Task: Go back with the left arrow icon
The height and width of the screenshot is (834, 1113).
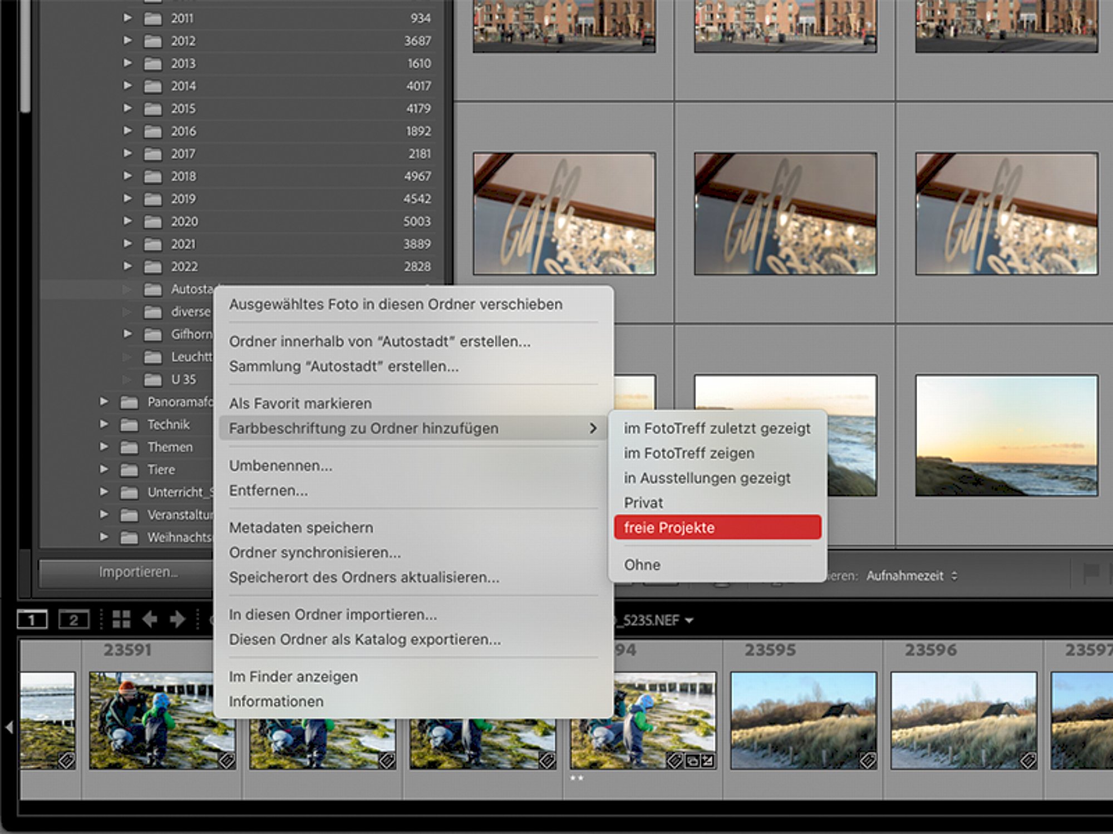Action: tap(150, 619)
